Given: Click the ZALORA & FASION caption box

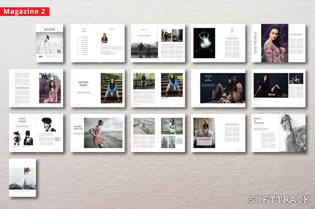Looking at the screenshot, I should click(x=204, y=139).
